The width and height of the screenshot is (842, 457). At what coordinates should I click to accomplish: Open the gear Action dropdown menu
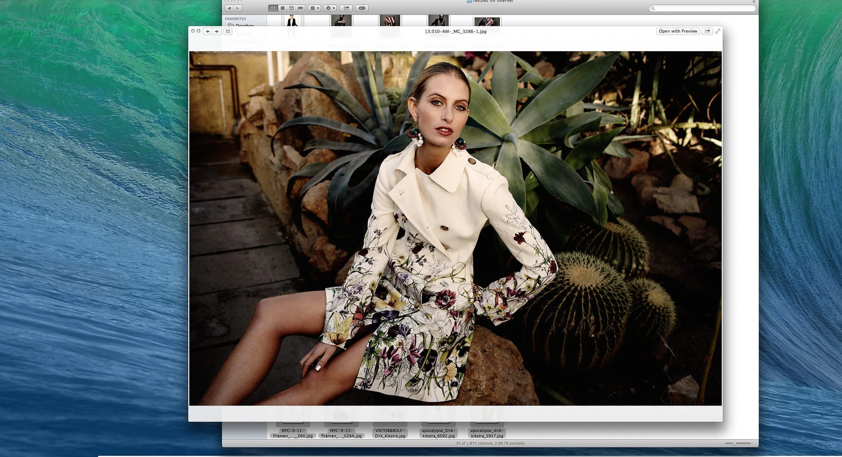[x=330, y=8]
